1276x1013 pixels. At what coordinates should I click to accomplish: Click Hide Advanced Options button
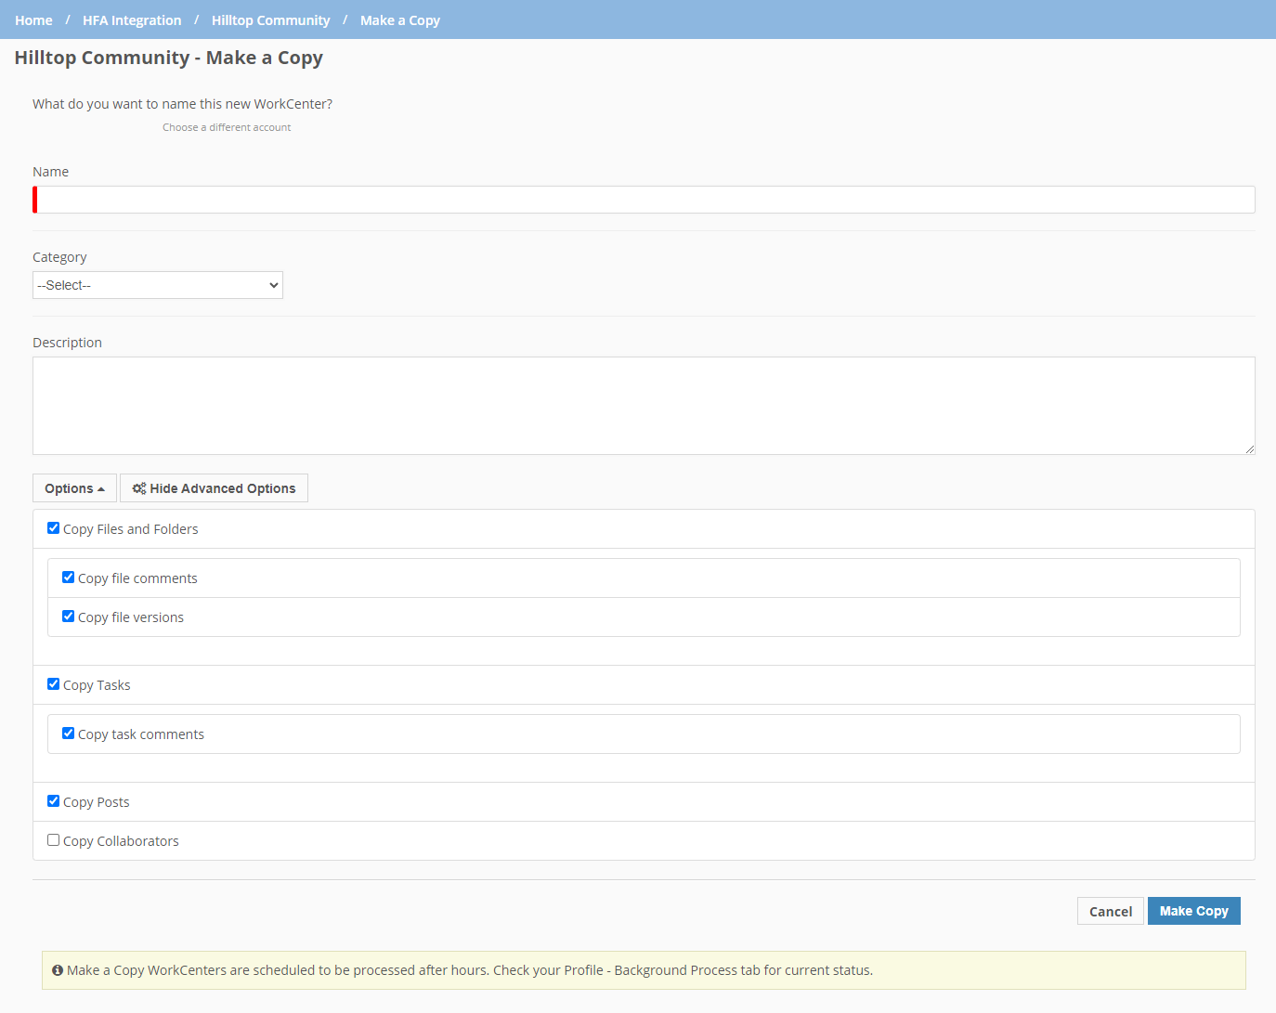click(x=214, y=488)
